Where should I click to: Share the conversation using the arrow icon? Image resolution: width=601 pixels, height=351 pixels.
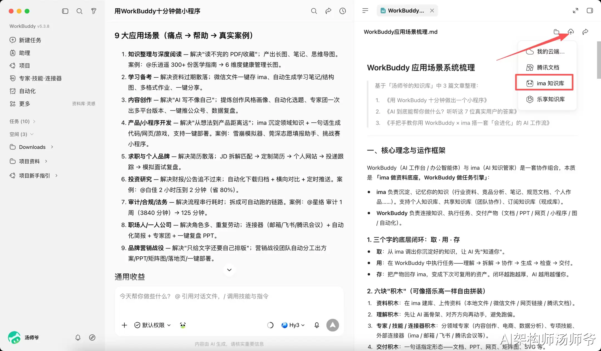point(328,11)
